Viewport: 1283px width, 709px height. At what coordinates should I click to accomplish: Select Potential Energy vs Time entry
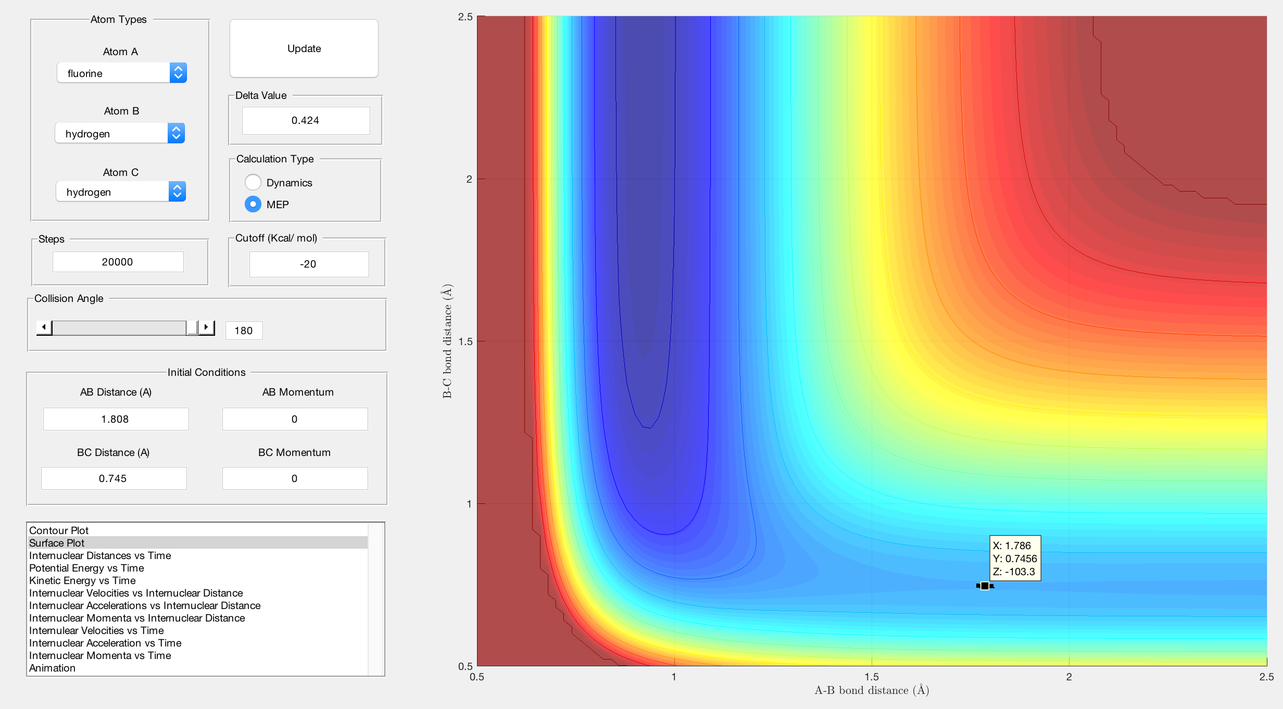point(86,567)
